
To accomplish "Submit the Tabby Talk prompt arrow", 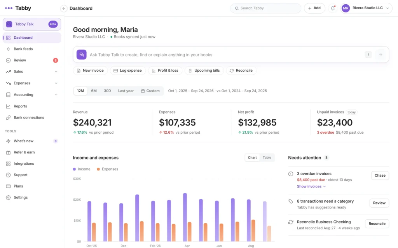I will (381, 55).
